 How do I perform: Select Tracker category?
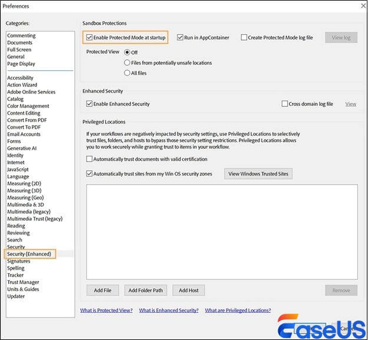tap(15, 275)
